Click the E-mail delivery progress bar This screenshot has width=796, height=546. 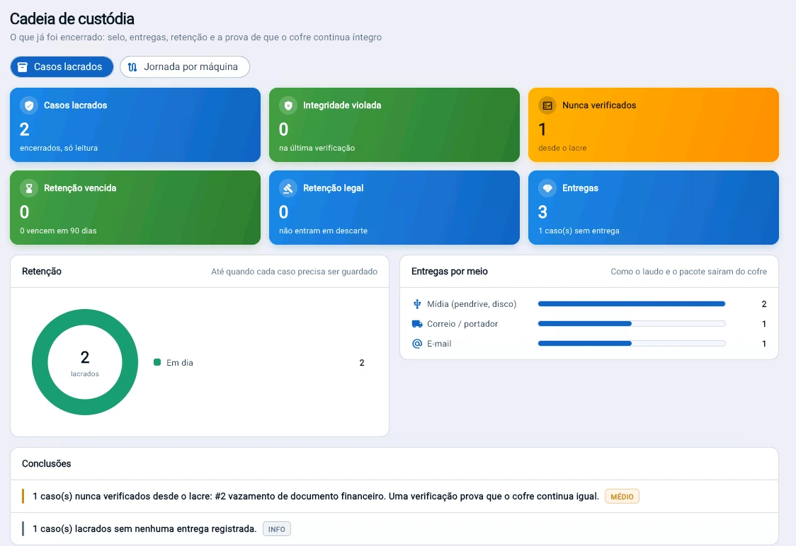(x=632, y=344)
